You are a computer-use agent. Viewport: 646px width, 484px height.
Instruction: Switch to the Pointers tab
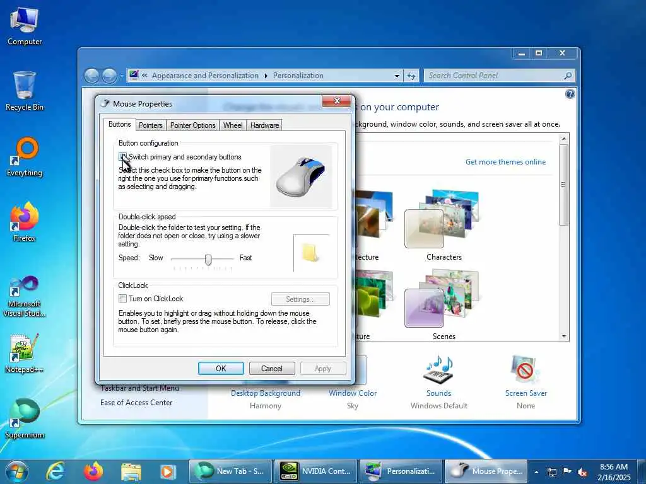pyautogui.click(x=150, y=125)
